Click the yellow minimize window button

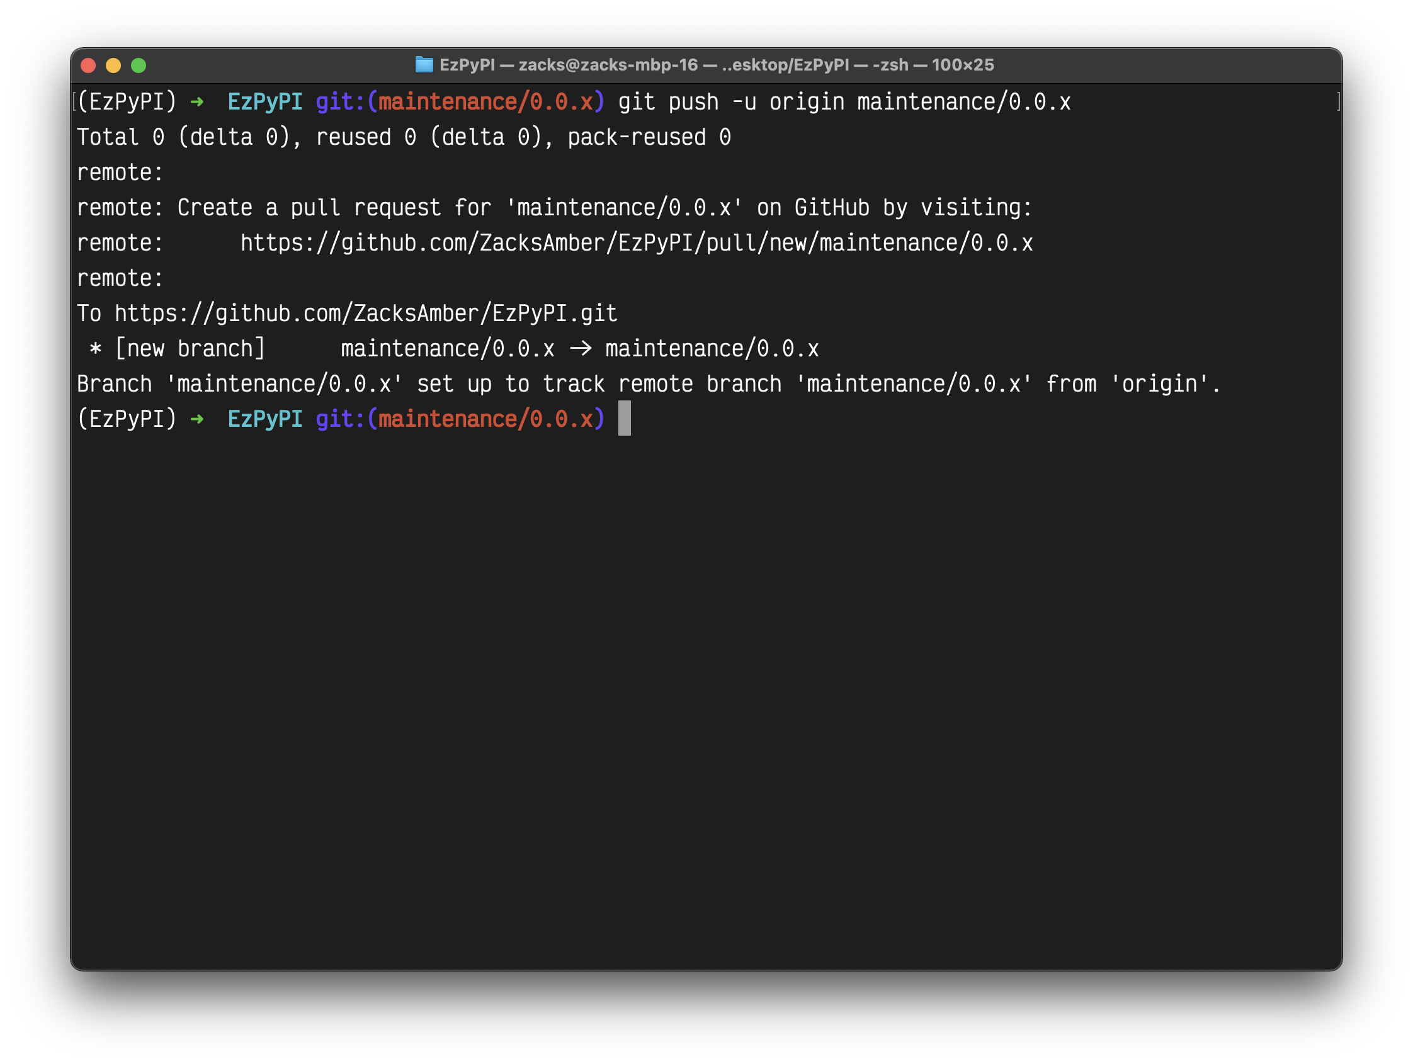tap(114, 65)
